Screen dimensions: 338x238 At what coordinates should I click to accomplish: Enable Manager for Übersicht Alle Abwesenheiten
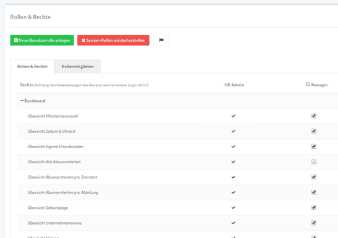pos(313,162)
